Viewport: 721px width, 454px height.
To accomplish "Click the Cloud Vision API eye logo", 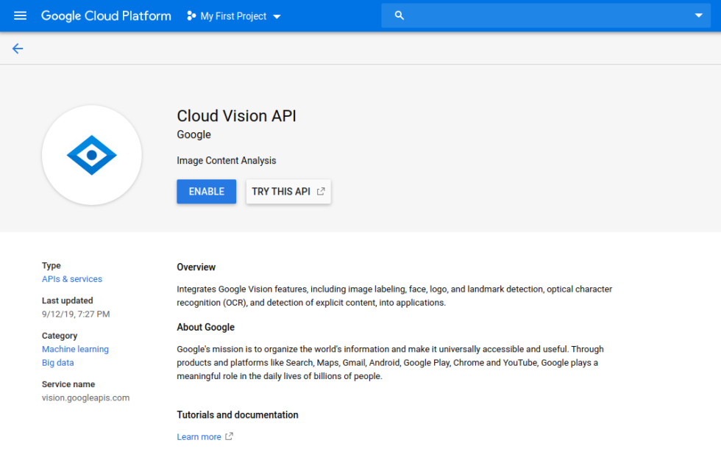I will (92, 155).
